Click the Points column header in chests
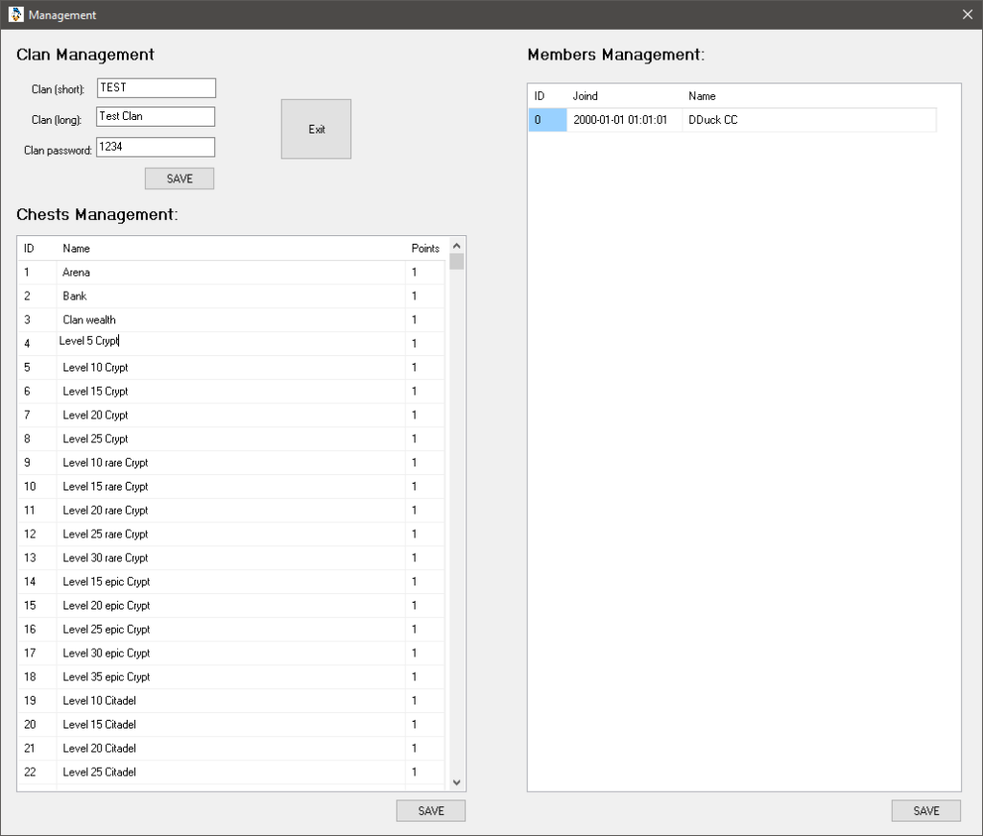The width and height of the screenshot is (983, 836). point(425,249)
